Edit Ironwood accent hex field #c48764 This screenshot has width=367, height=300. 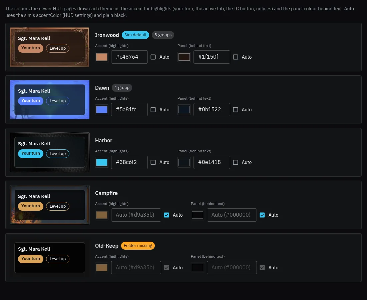click(x=129, y=57)
